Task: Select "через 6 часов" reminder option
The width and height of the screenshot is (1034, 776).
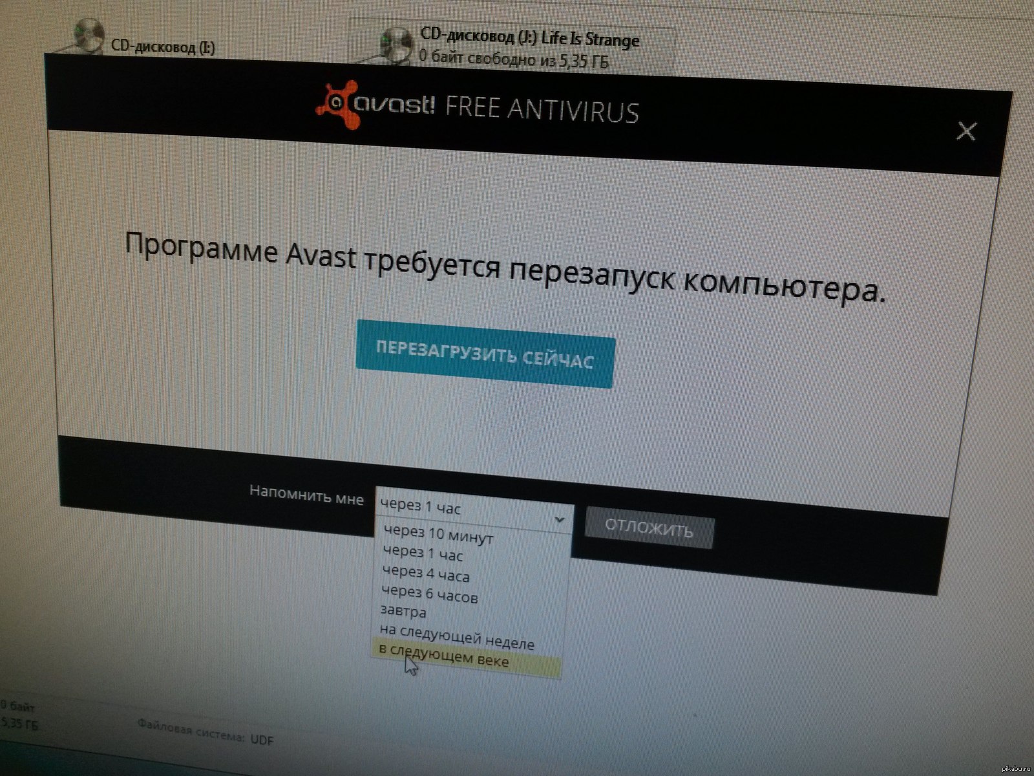Action: 430,594
